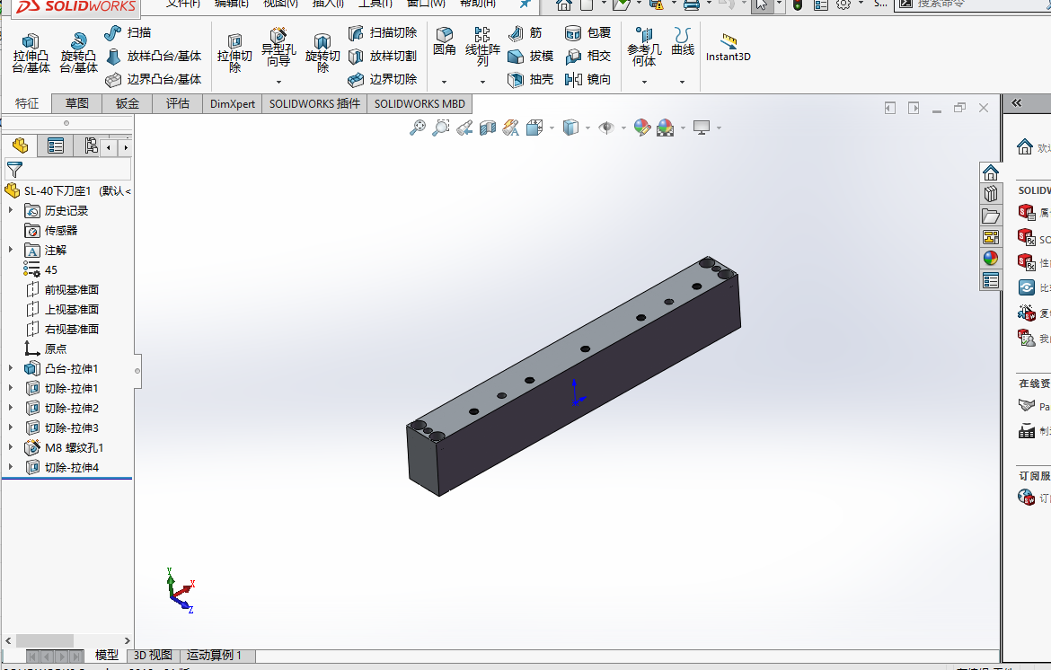
Task: Click the 曲线 curves tool
Action: (683, 41)
